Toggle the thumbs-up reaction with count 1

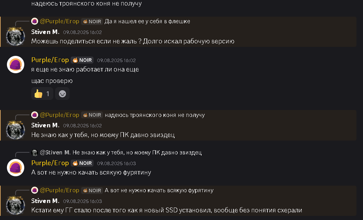pos(42,94)
